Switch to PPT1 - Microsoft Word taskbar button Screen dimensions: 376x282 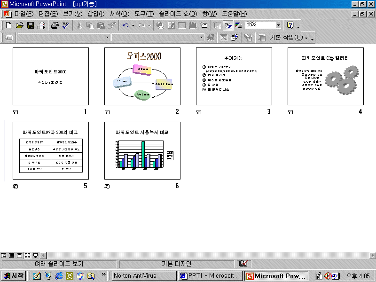click(x=210, y=276)
